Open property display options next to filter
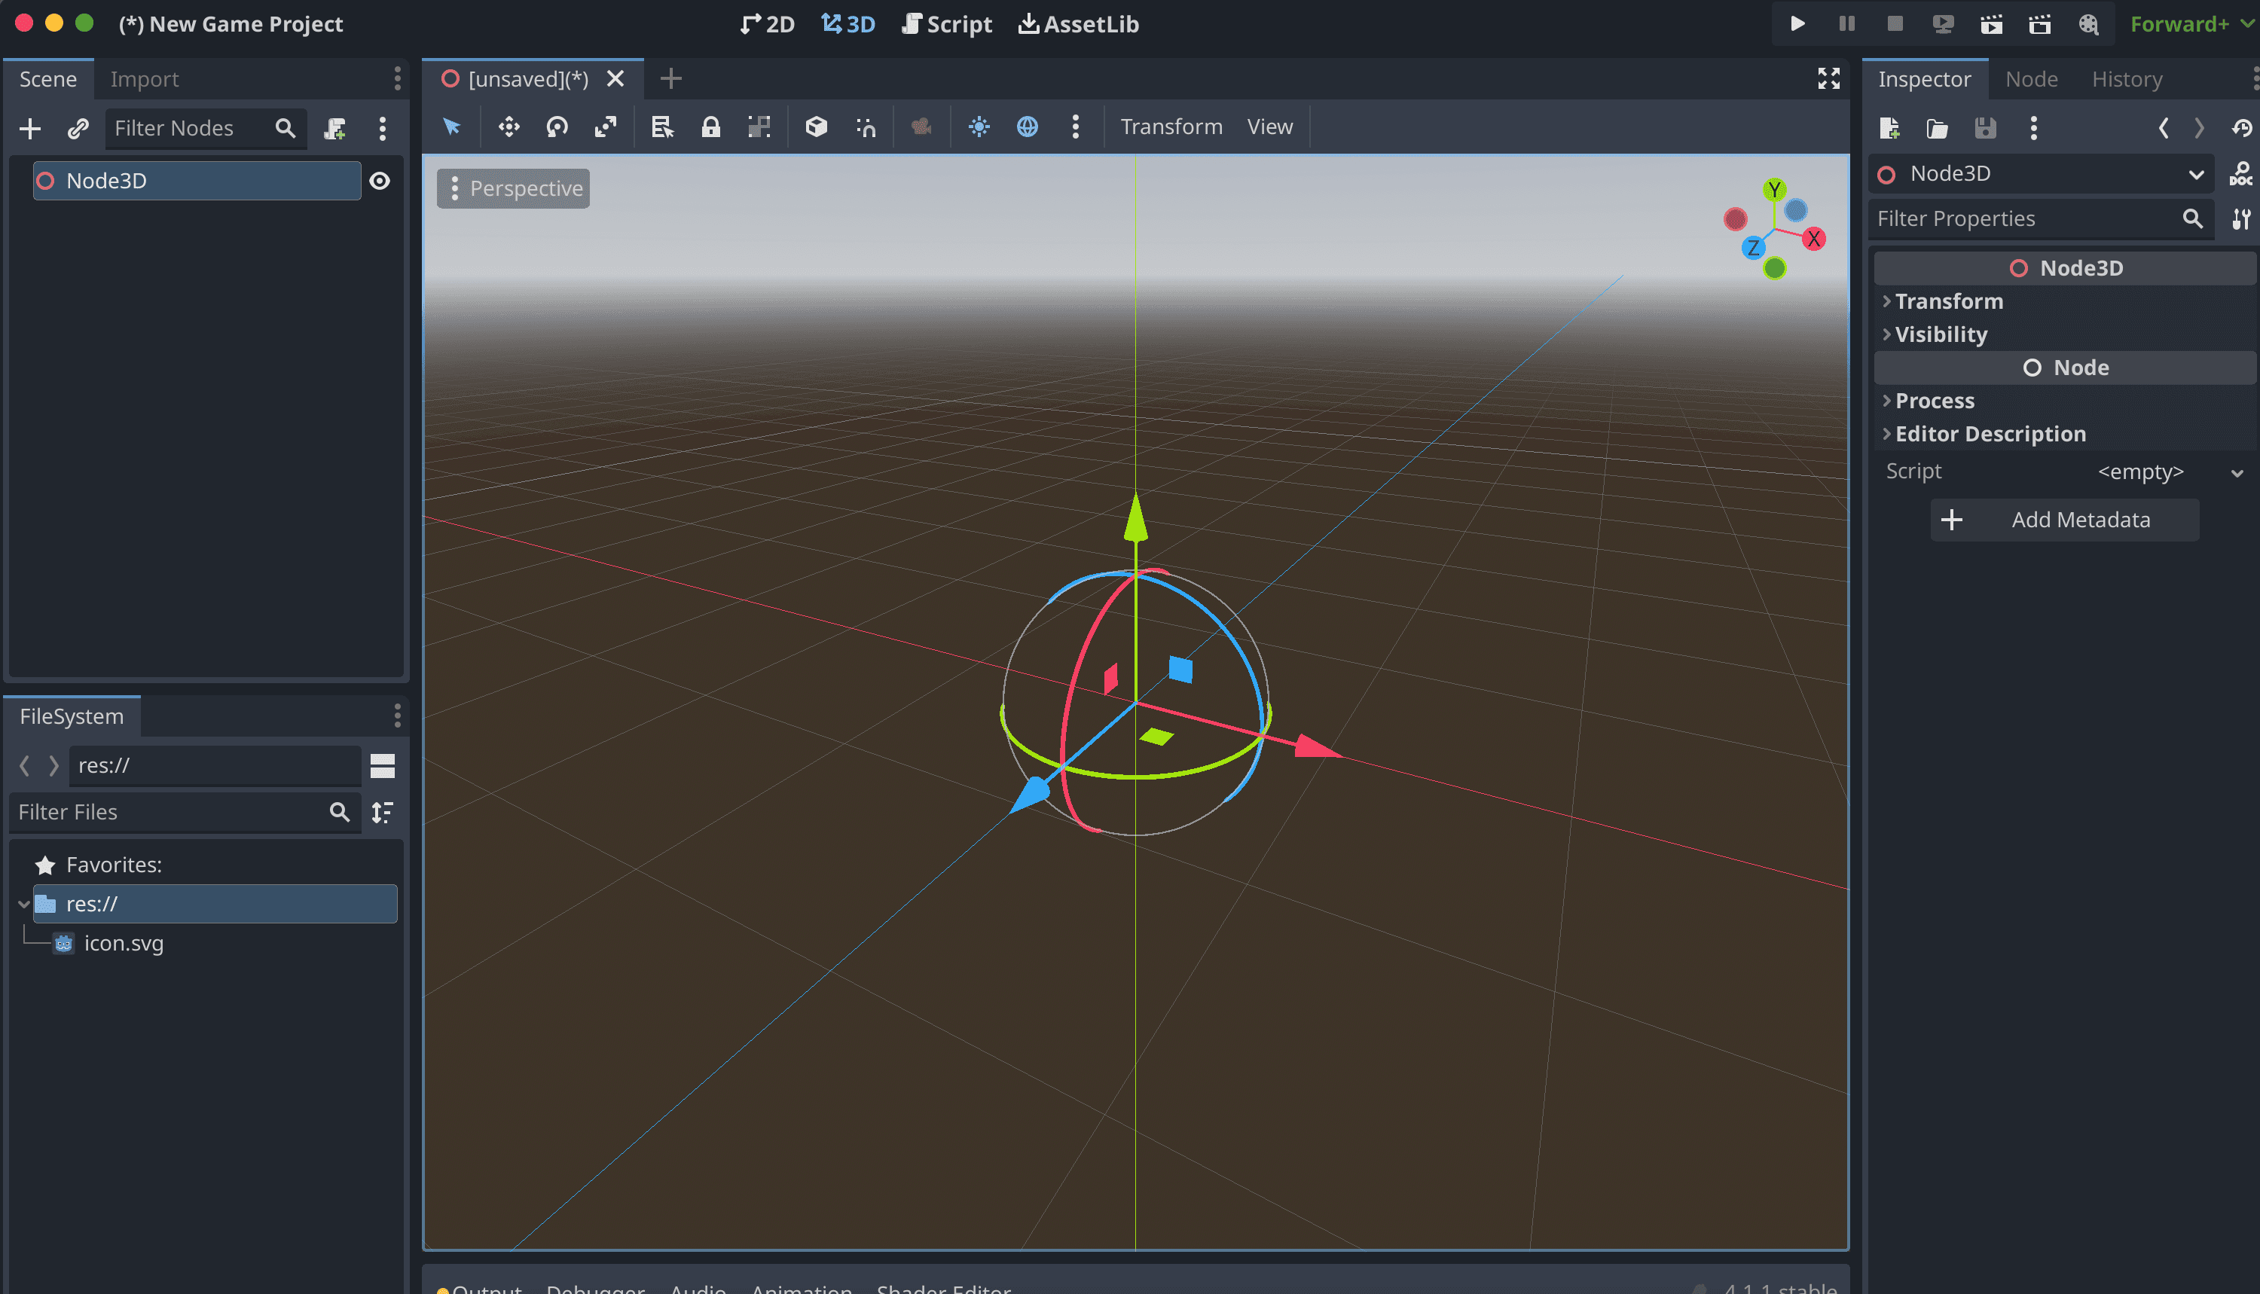The width and height of the screenshot is (2260, 1294). click(2240, 219)
